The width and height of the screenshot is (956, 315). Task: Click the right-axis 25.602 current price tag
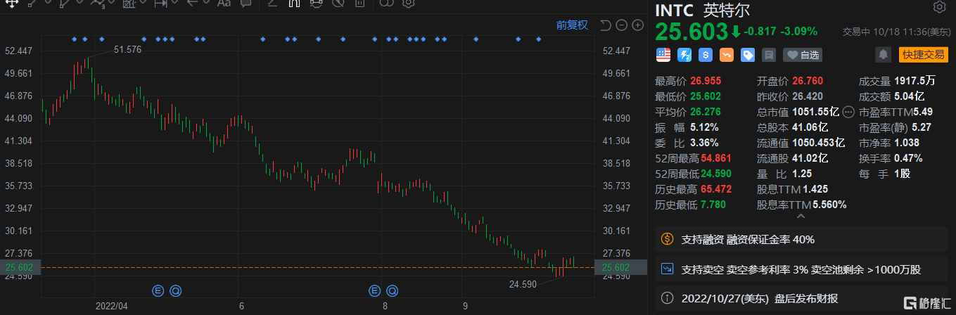(x=620, y=267)
